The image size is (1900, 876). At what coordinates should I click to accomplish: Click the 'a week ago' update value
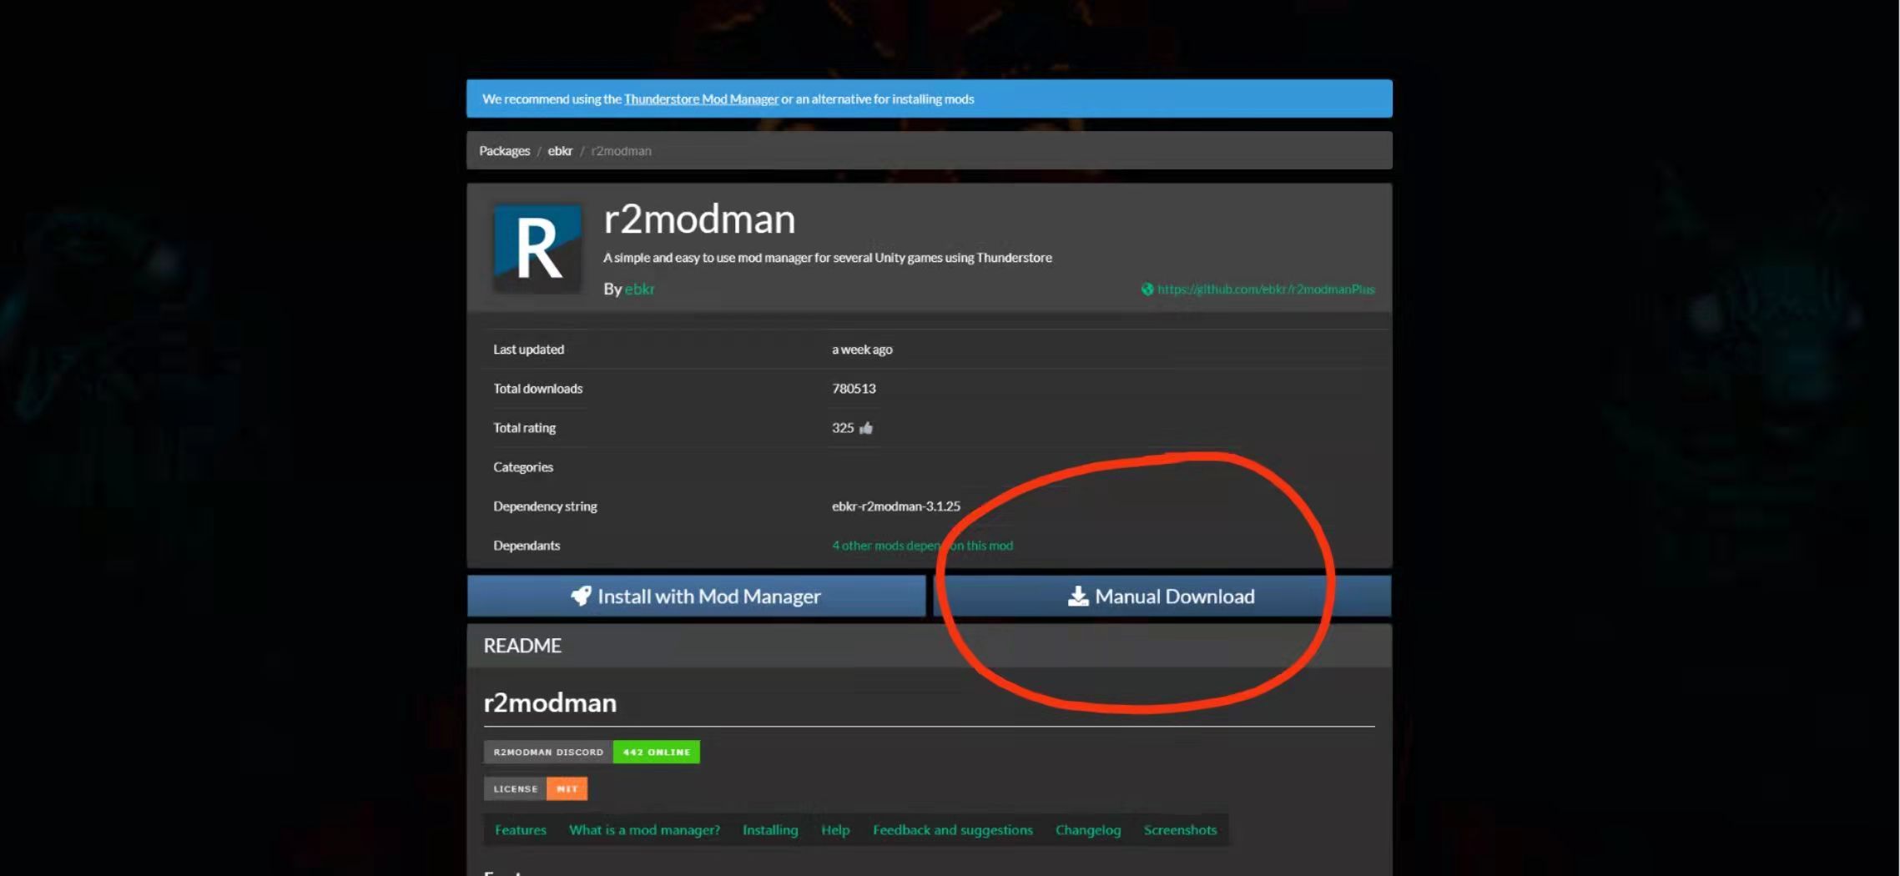pos(862,350)
